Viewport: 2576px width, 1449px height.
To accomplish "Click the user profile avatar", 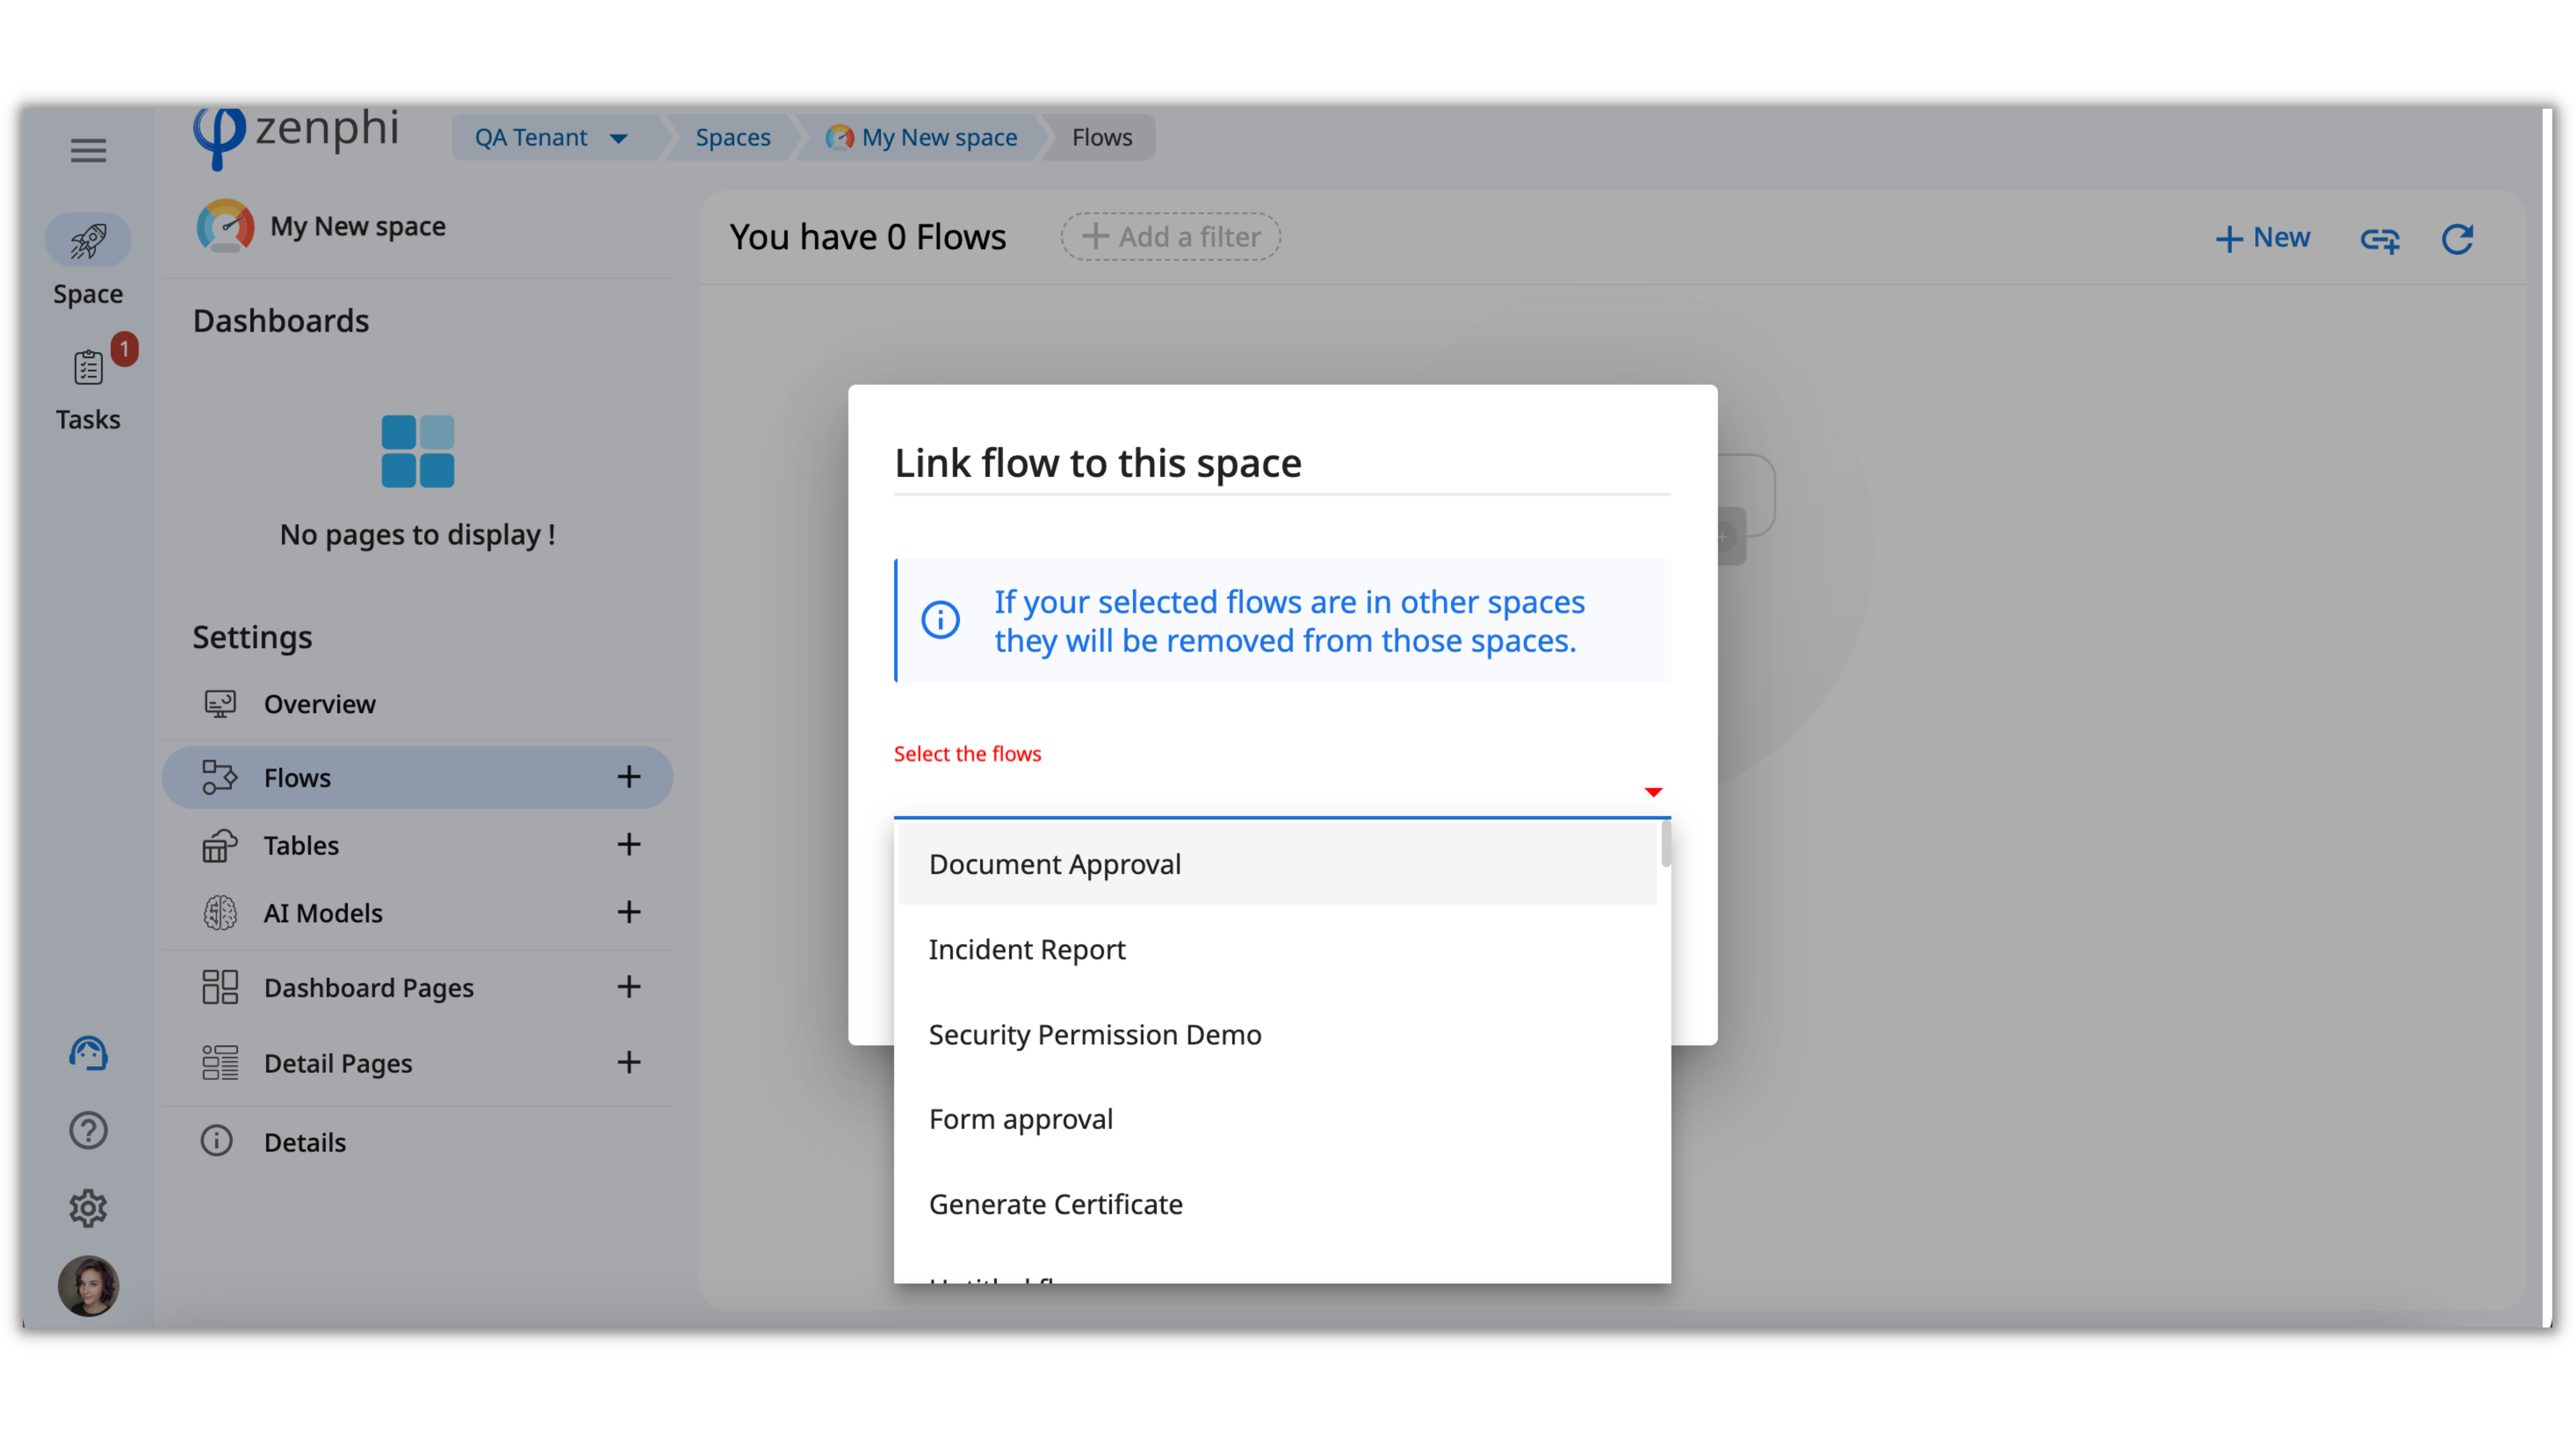I will [x=88, y=1286].
